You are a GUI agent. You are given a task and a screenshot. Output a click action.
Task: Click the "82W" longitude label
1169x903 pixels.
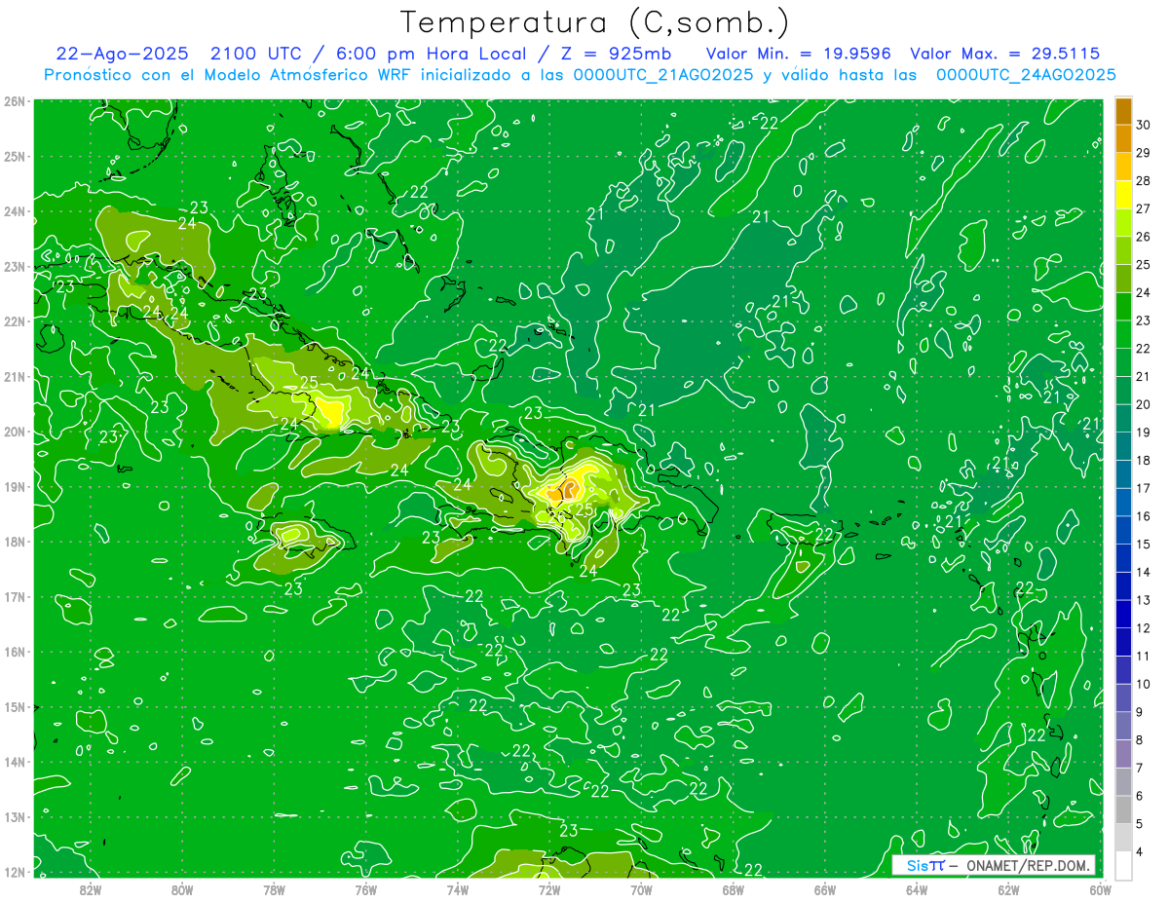click(x=91, y=888)
